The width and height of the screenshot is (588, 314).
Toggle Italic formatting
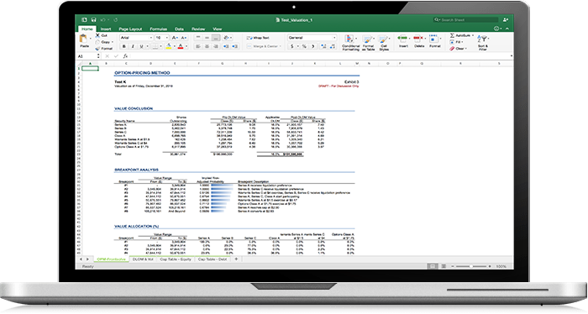133,46
